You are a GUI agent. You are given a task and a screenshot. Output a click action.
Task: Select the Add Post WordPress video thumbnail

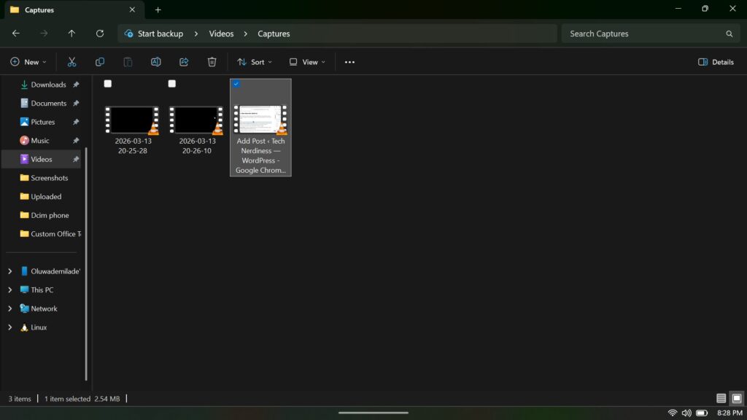260,119
